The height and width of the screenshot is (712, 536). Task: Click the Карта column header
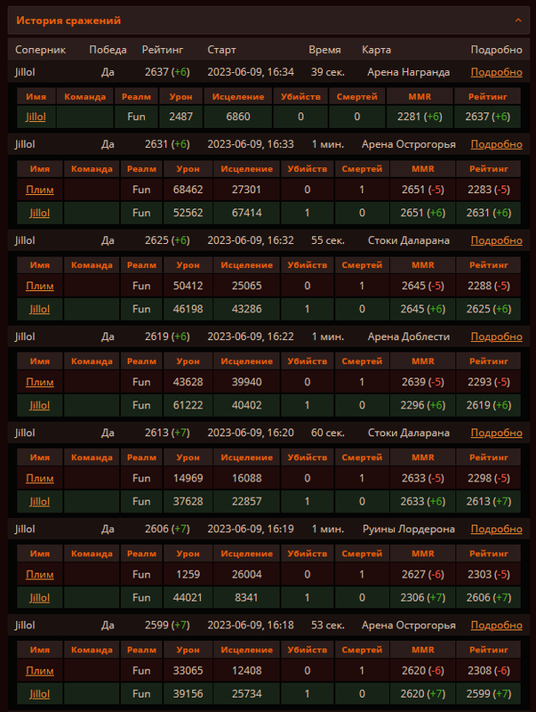[x=376, y=50]
